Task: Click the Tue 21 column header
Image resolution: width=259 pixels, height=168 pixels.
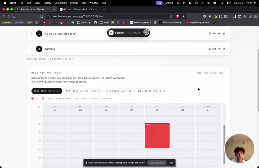Action: coord(55,108)
